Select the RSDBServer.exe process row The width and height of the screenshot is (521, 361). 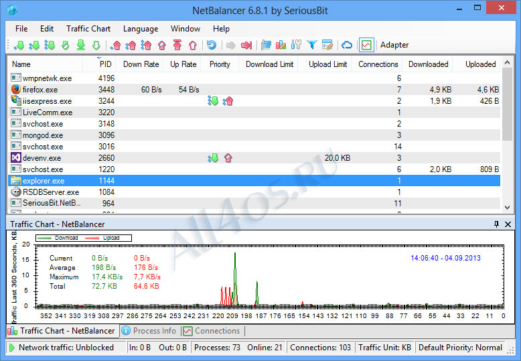(x=254, y=192)
